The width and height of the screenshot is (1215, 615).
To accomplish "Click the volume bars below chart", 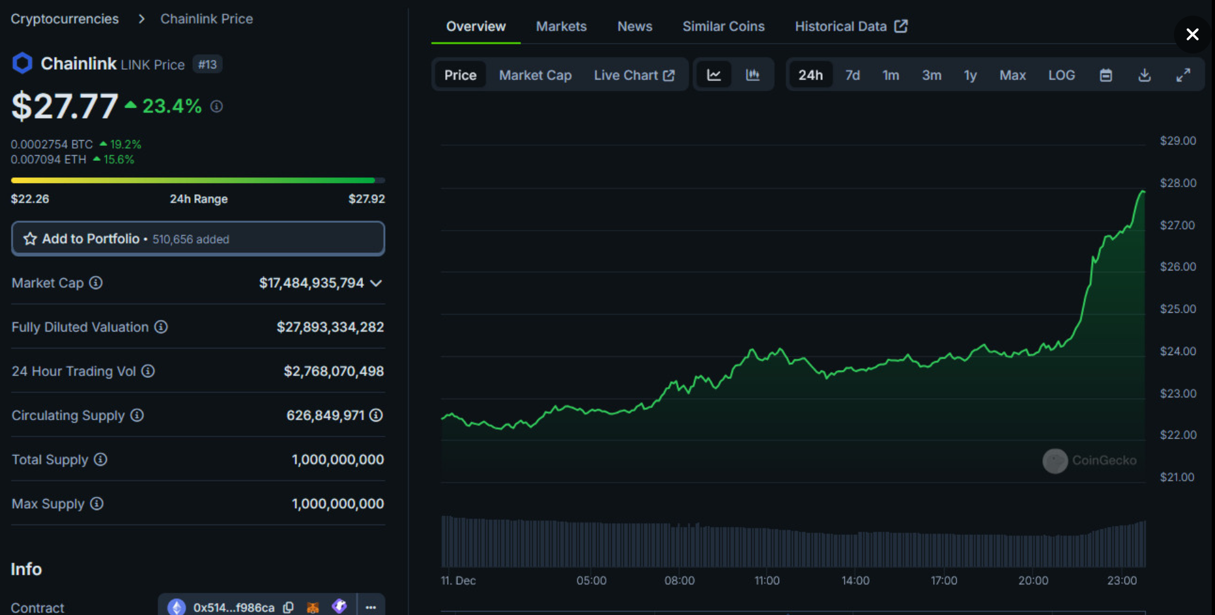I will (x=793, y=542).
